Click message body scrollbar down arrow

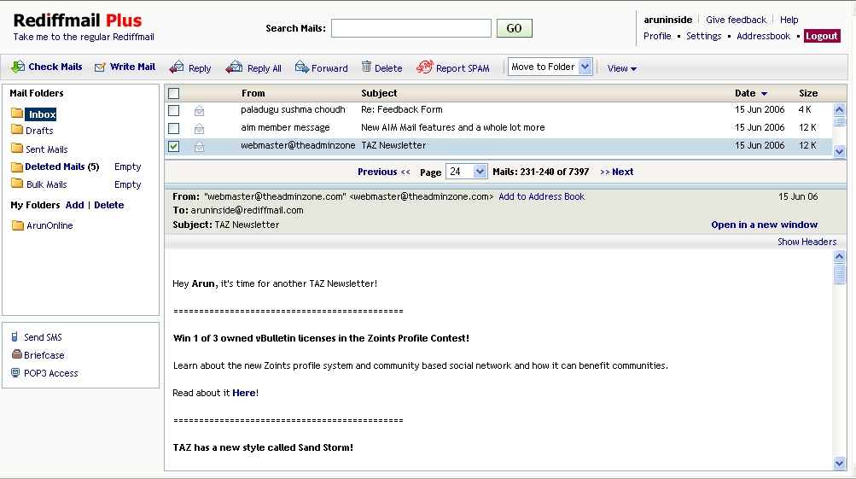[x=839, y=463]
